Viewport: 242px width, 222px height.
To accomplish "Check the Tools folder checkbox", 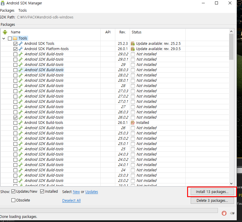I will 10,38.
